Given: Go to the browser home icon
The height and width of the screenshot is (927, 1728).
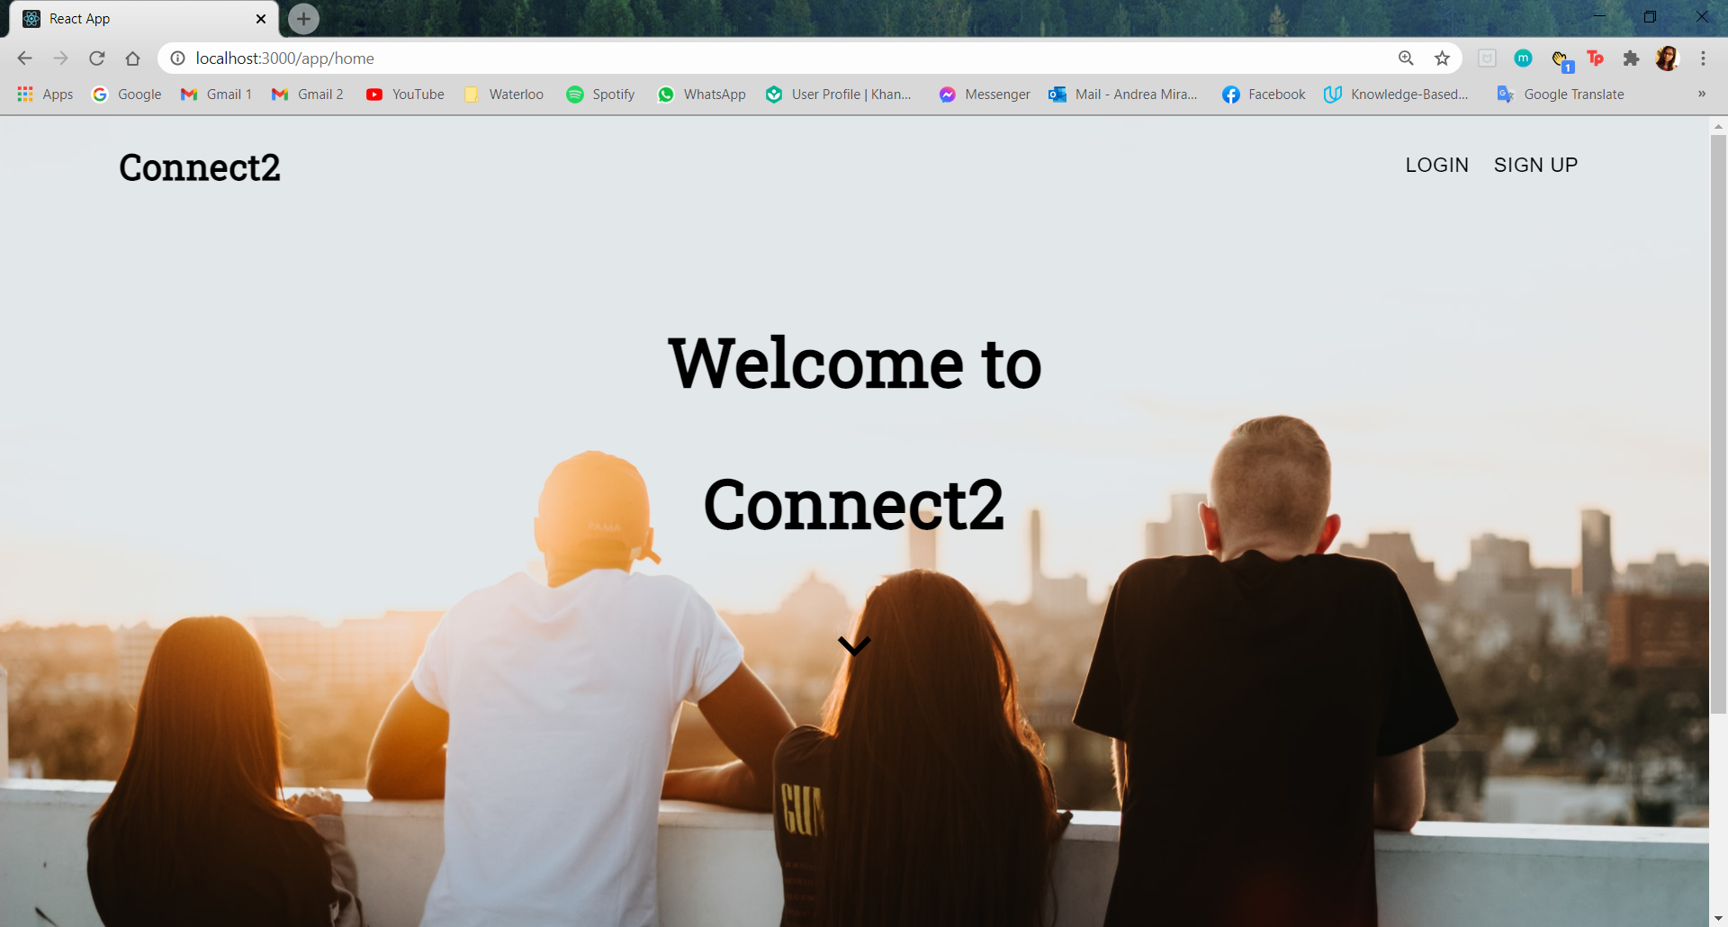Looking at the screenshot, I should (133, 58).
